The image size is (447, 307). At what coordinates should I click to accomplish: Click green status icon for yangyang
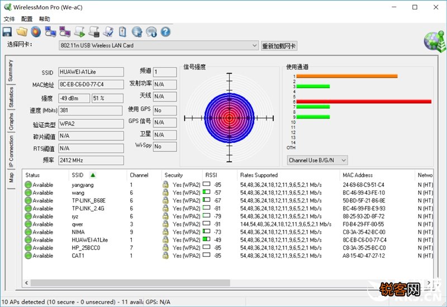[28, 185]
